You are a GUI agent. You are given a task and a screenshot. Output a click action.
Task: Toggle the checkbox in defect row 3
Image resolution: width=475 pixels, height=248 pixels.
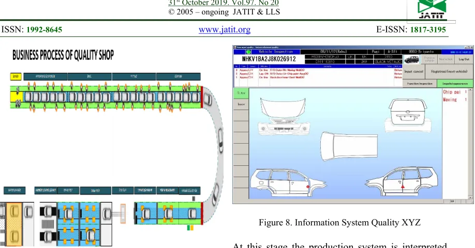tap(249, 70)
